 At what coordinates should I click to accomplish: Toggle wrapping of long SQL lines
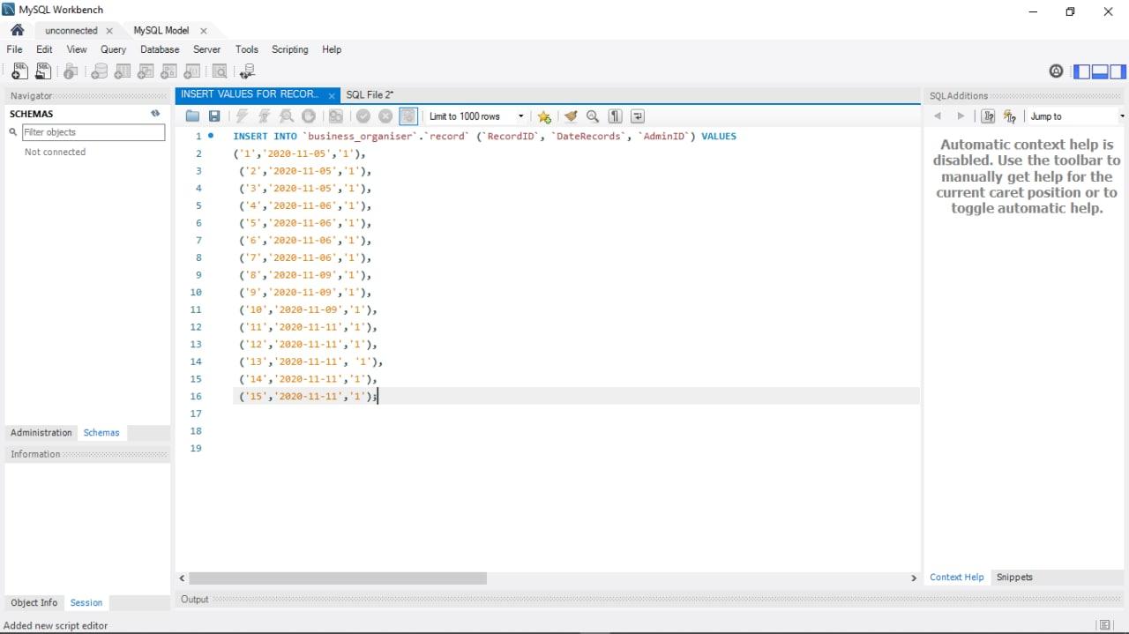(x=637, y=116)
